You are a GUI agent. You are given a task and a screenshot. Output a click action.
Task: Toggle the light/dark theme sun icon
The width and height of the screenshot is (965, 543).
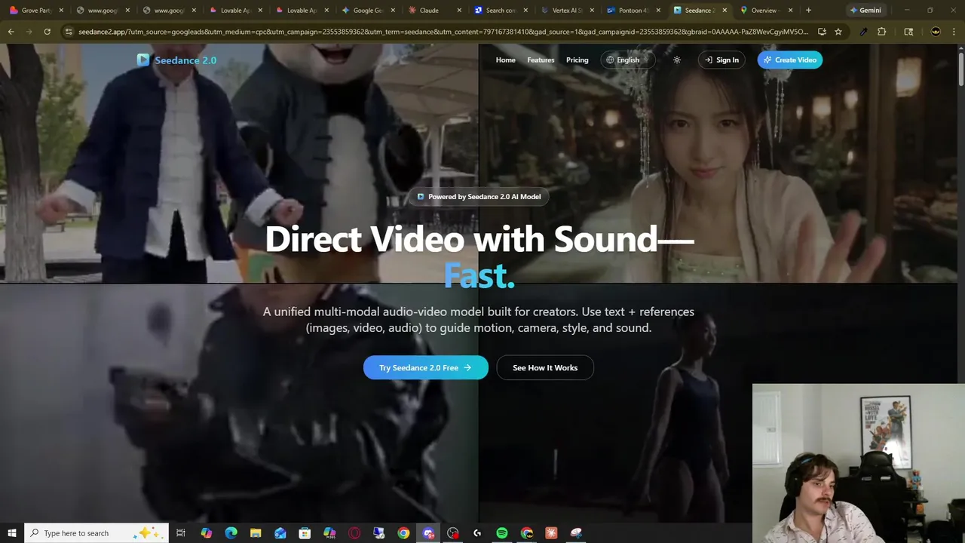(677, 60)
